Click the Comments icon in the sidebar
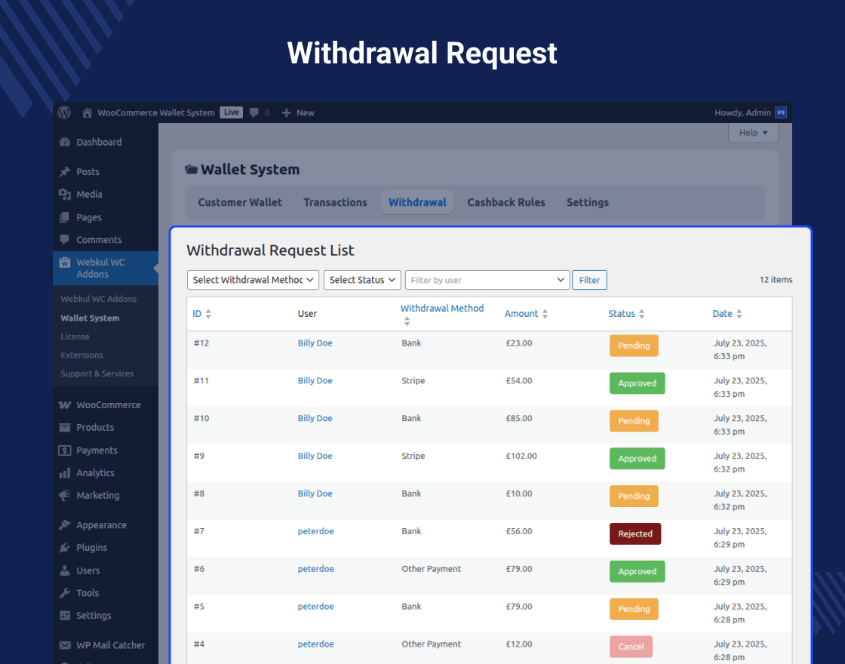Screen dimensions: 845x664 65,239
